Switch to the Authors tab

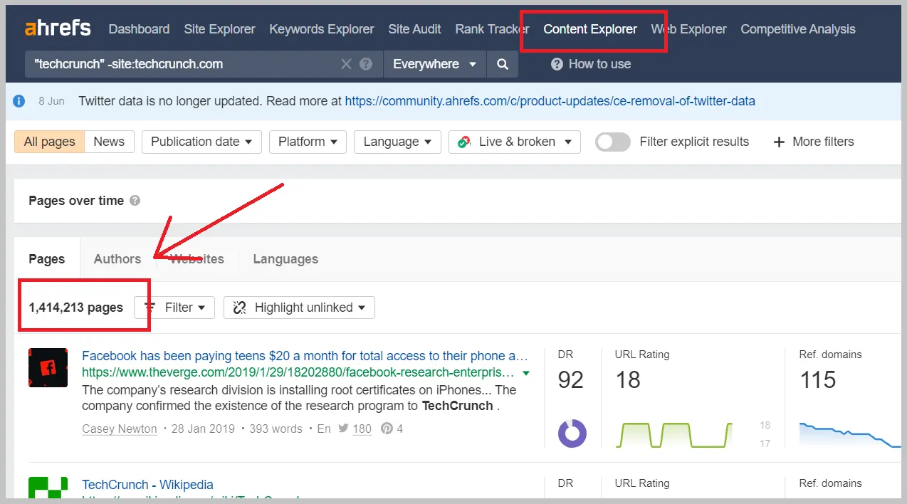click(x=117, y=259)
